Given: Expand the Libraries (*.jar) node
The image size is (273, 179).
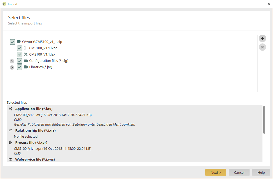Looking at the screenshot, I should point(12,67).
